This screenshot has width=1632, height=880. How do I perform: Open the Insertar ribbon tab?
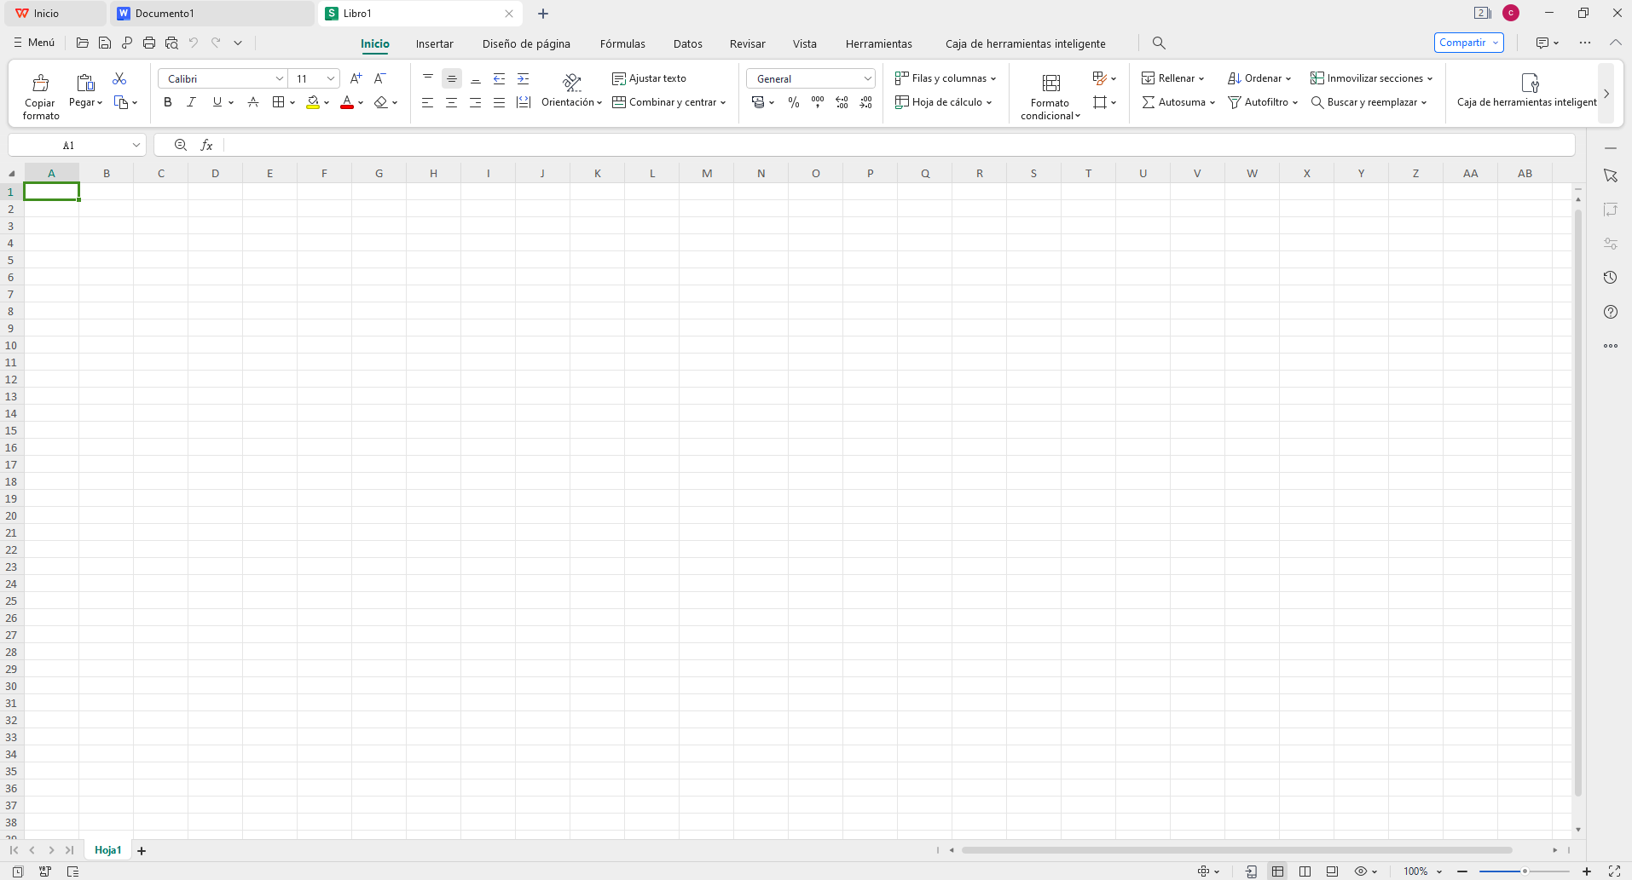tap(434, 43)
